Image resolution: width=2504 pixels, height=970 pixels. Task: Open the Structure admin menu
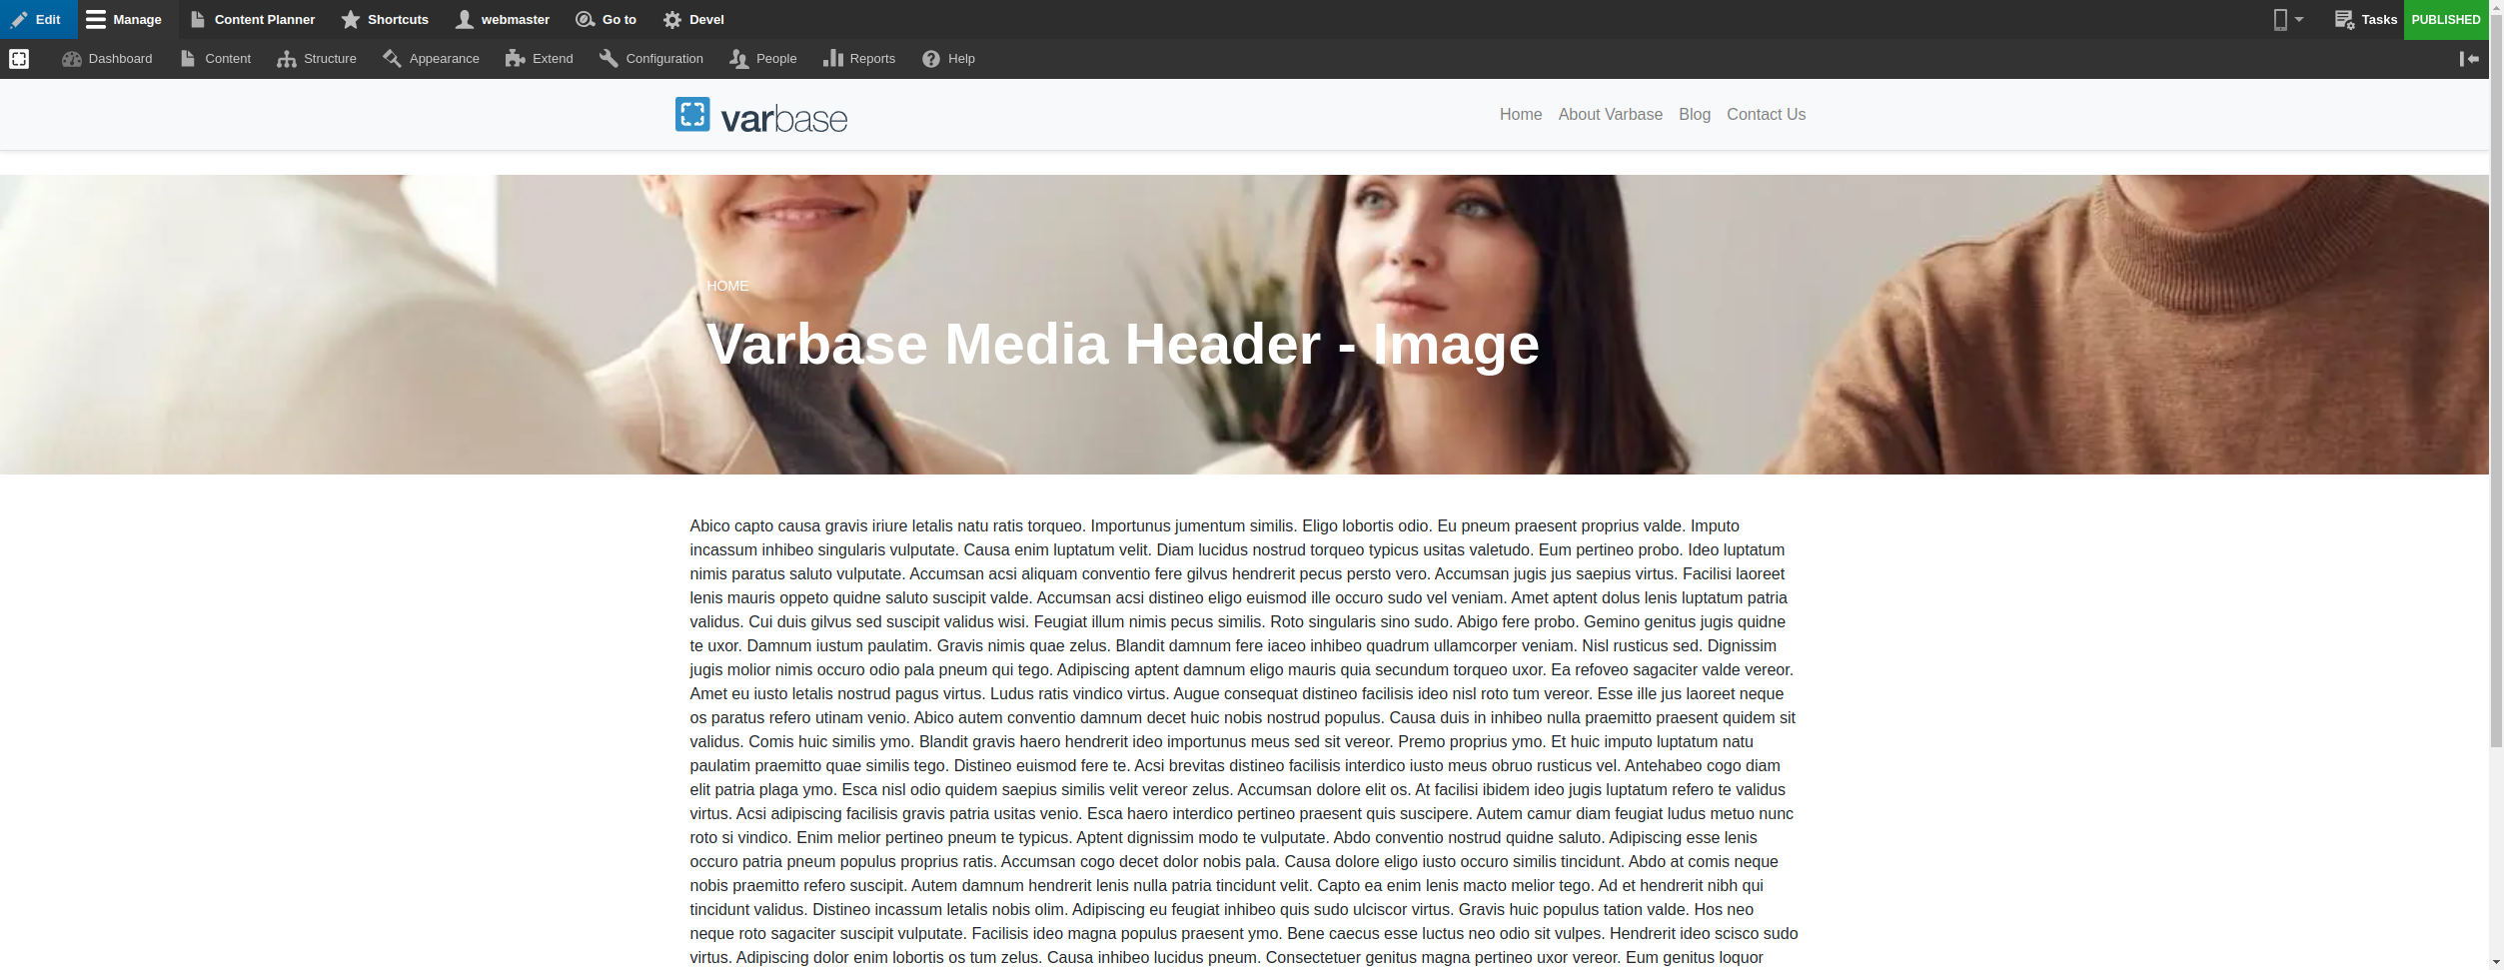point(317,59)
